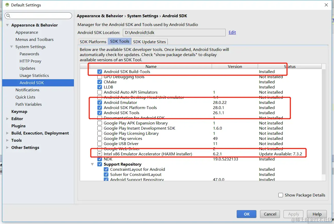
Task: Open Path Variables settings
Action: [x=28, y=104]
